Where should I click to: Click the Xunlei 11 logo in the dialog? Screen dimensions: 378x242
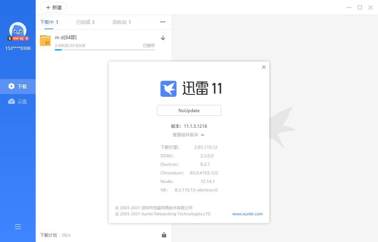pyautogui.click(x=169, y=89)
